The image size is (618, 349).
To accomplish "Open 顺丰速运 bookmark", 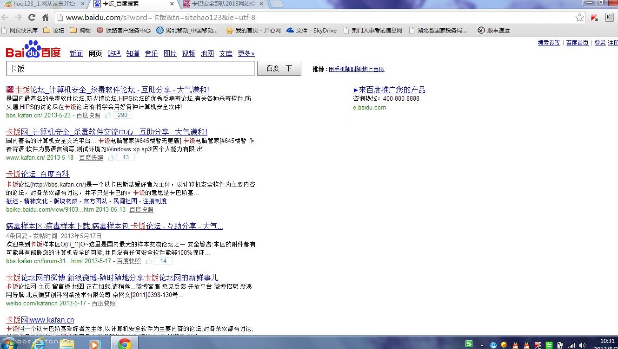I will pyautogui.click(x=494, y=30).
